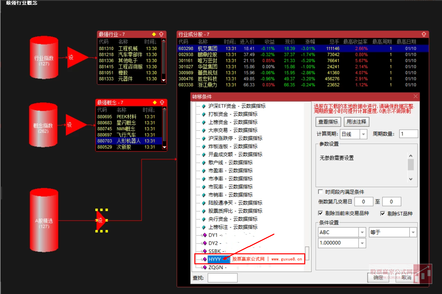Enable the 时间段内满足条件 checkbox

point(320,192)
